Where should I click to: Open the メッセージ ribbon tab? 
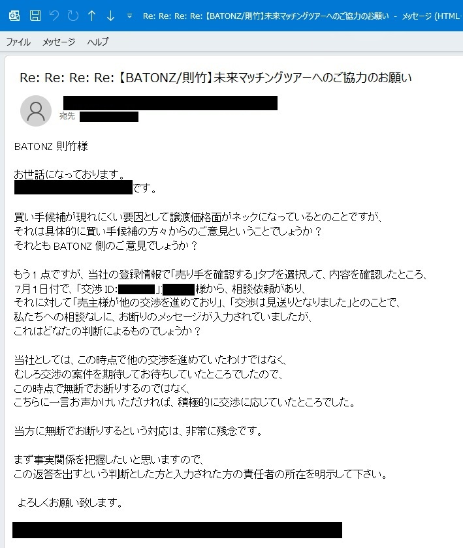click(58, 42)
